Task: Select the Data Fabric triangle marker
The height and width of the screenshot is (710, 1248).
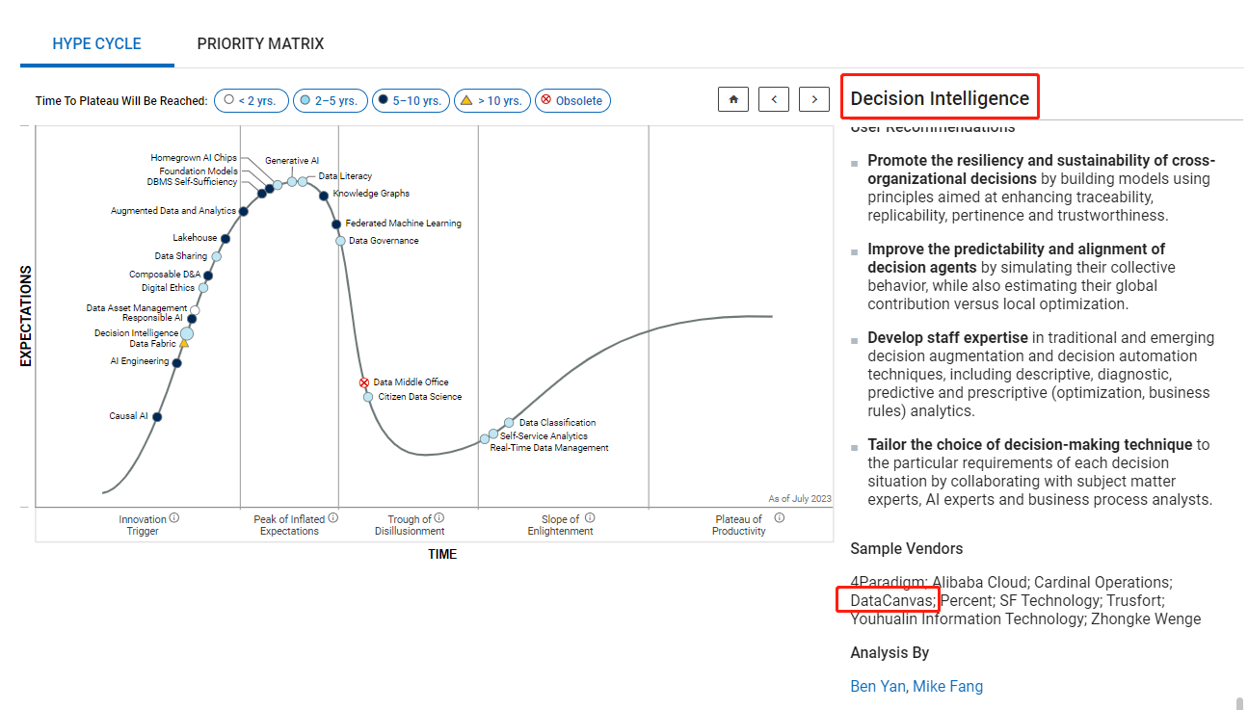Action: (184, 343)
